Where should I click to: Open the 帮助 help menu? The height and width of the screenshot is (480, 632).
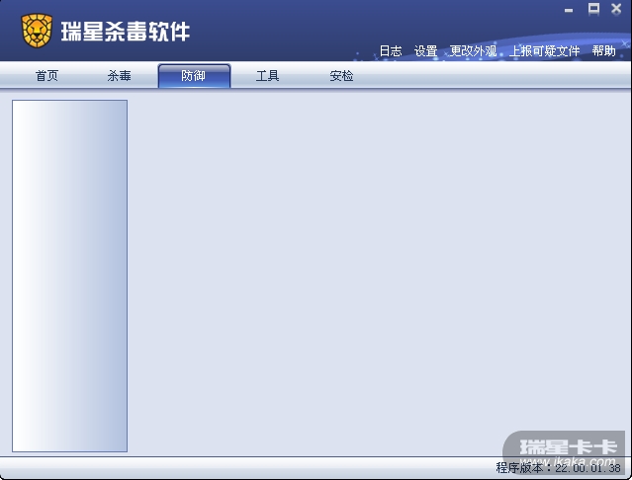click(x=603, y=51)
